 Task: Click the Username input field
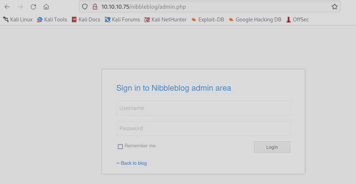coord(203,108)
